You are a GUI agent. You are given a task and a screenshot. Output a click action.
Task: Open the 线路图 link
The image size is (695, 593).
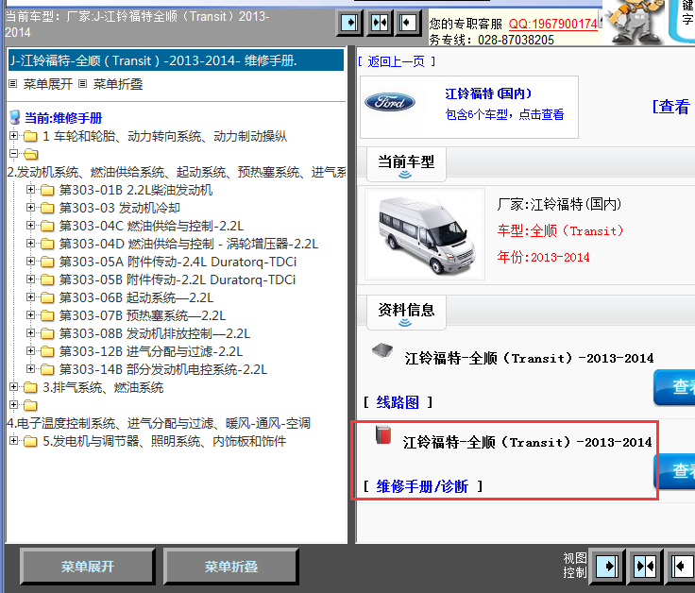pos(398,402)
